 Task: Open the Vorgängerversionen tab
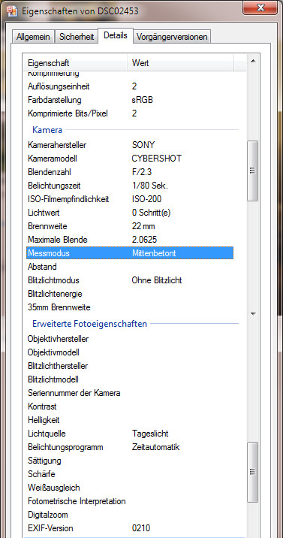pyautogui.click(x=172, y=37)
